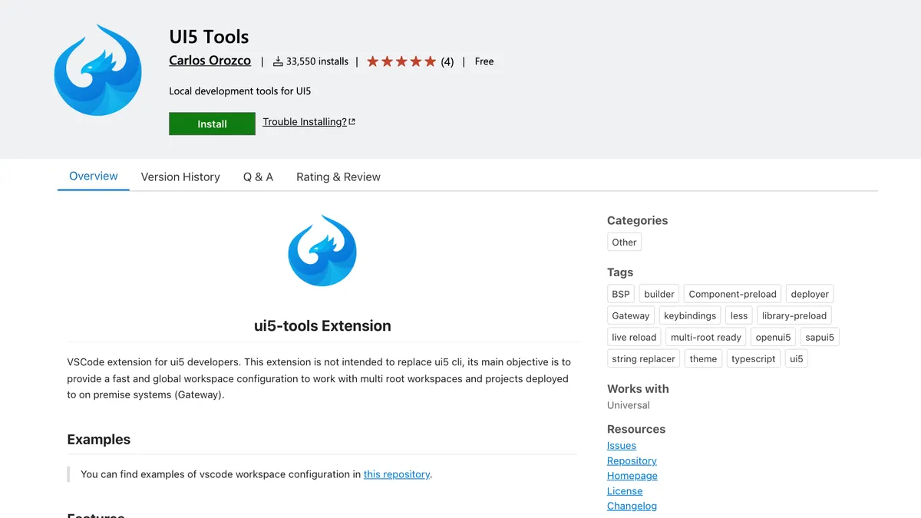Select the less tag
Screen dimensions: 921x518
pyautogui.click(x=739, y=315)
